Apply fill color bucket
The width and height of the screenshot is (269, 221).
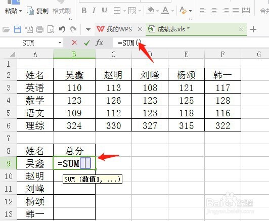pyautogui.click(x=150, y=10)
